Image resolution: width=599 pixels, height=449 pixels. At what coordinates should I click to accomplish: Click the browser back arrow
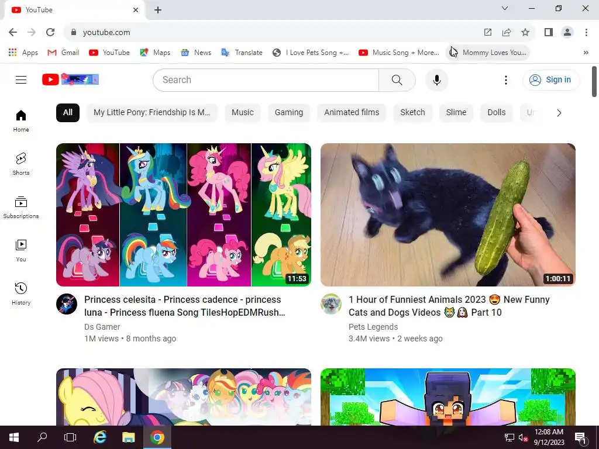tap(13, 32)
